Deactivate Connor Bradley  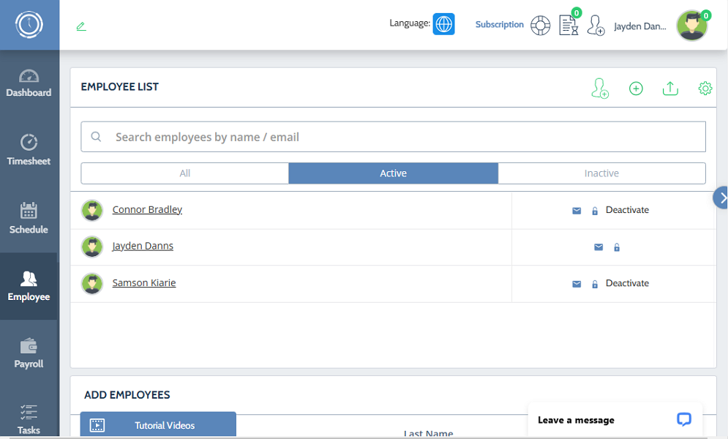pyautogui.click(x=627, y=210)
